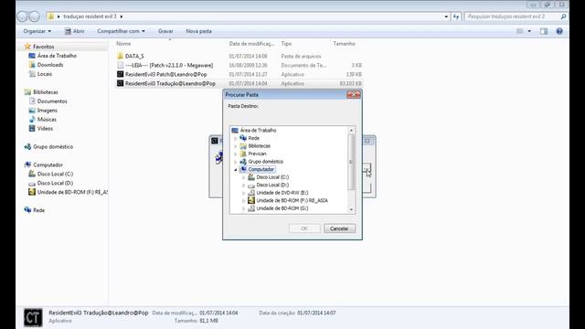Open the address bar history dropdown
The height and width of the screenshot is (329, 585).
(446, 16)
